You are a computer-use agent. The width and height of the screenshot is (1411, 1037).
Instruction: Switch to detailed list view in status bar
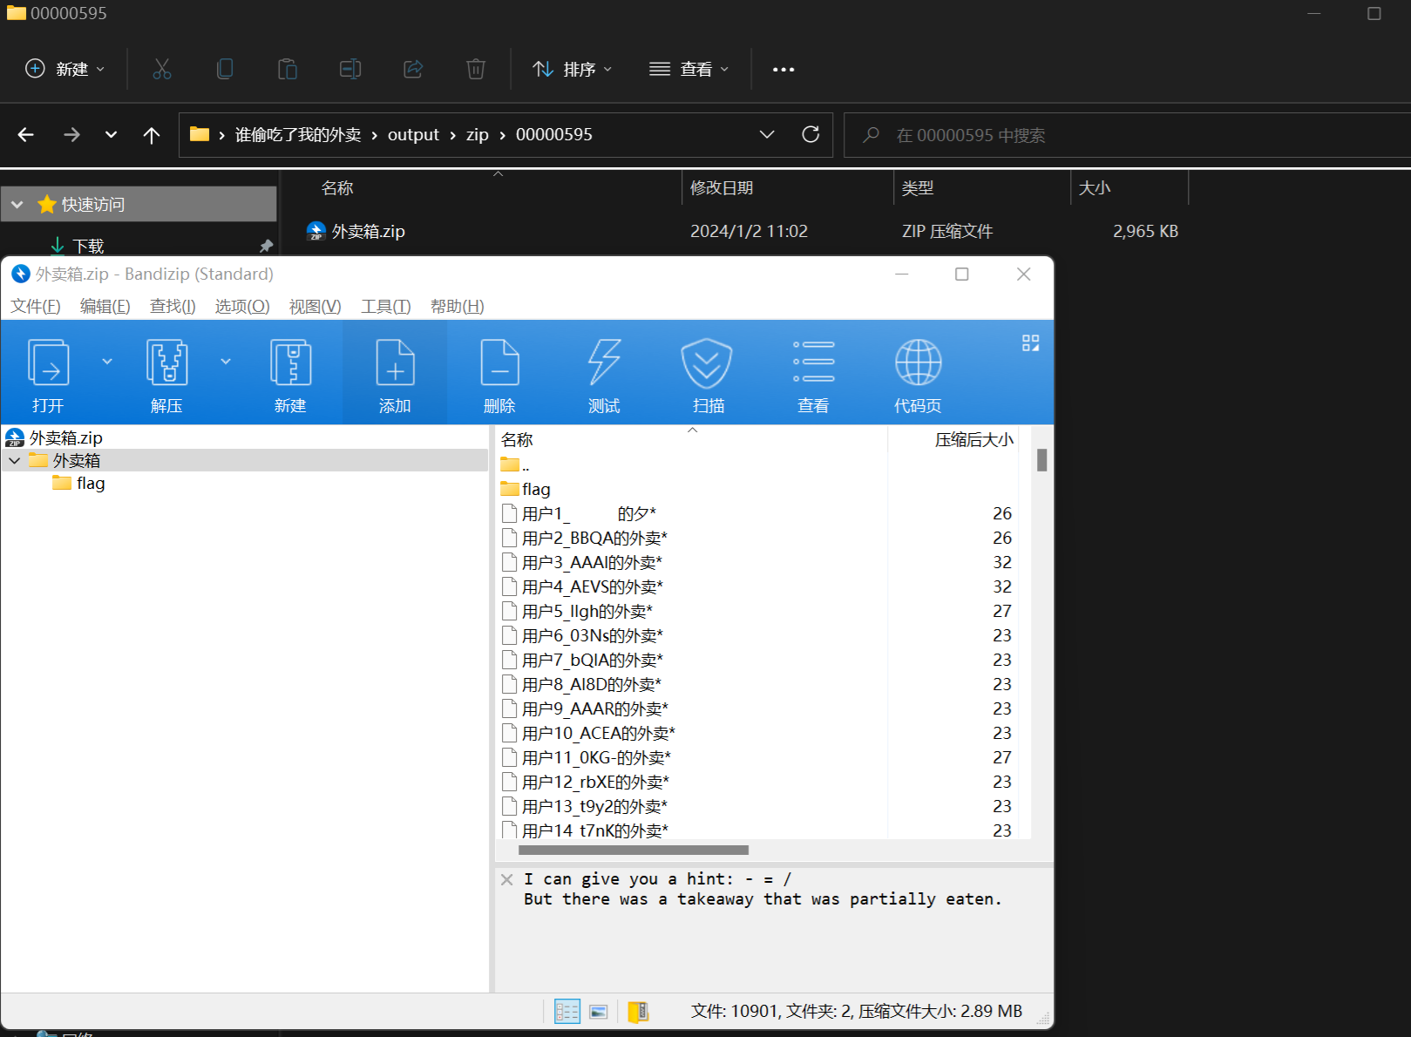click(x=567, y=1012)
